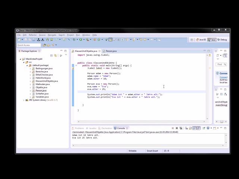Viewport: 239px width, 179px height.
Task: Click the Open Console icon
Action: (215, 128)
